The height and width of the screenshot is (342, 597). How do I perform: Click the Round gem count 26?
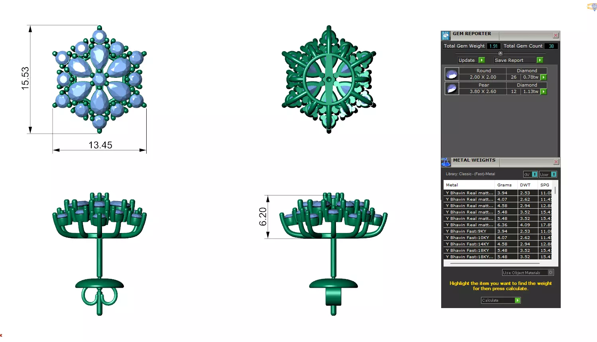(x=514, y=77)
